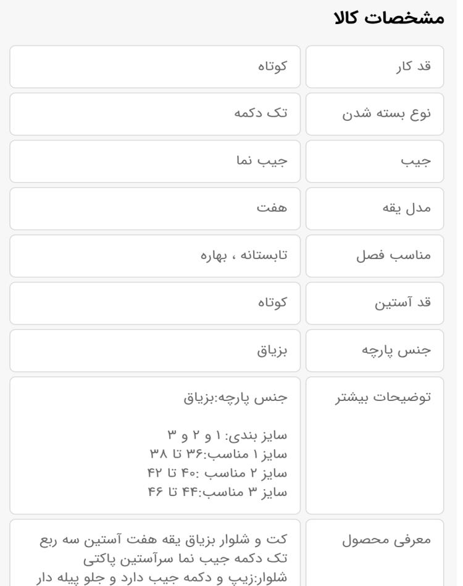Click the نوع بسته شدن label cell
Image resolution: width=463 pixels, height=586 pixels.
coord(375,114)
